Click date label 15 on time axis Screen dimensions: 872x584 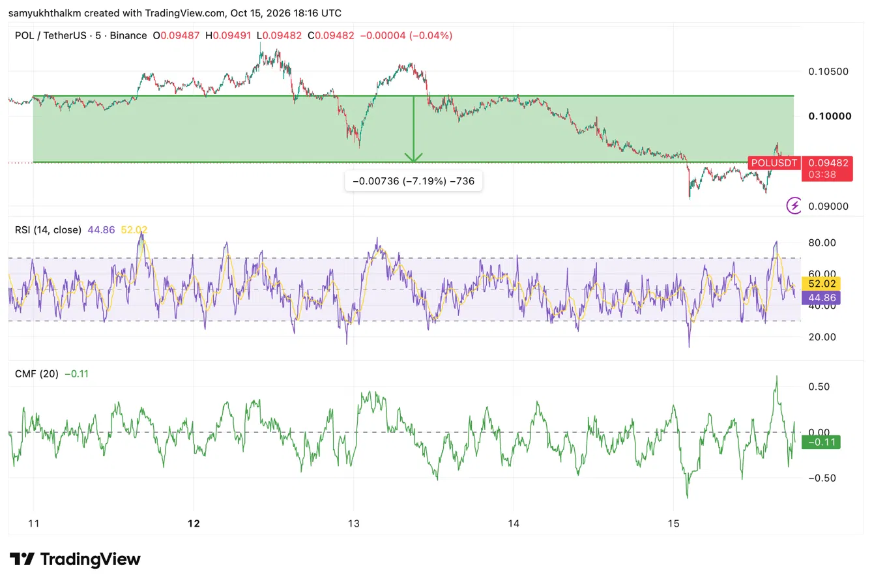tap(674, 523)
